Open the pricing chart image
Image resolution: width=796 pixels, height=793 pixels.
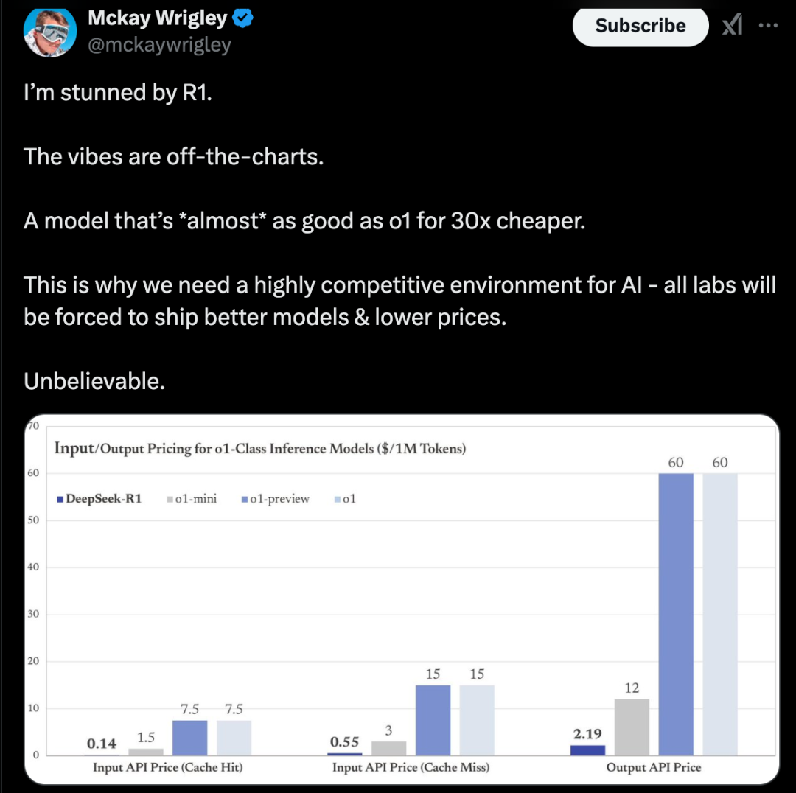[402, 599]
